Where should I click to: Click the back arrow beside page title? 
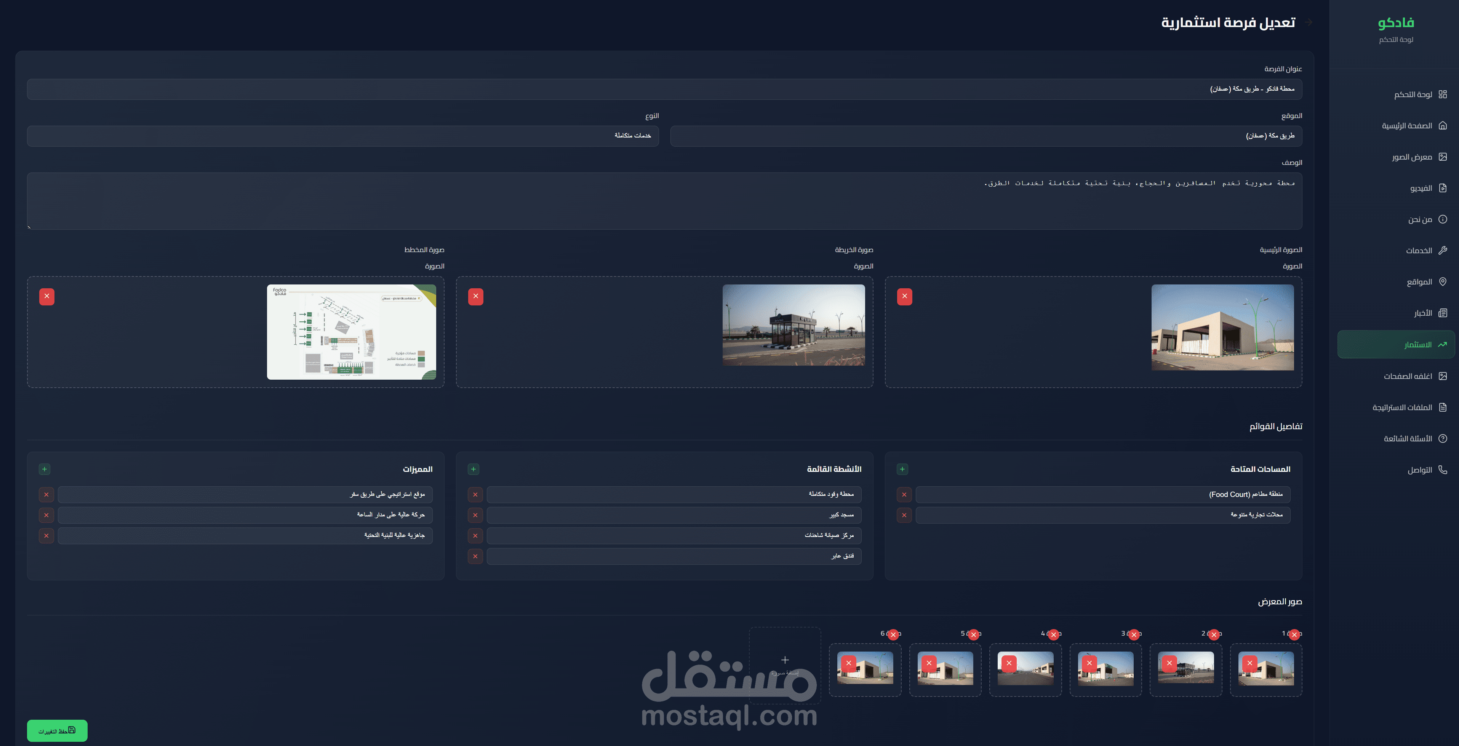pyautogui.click(x=1309, y=22)
